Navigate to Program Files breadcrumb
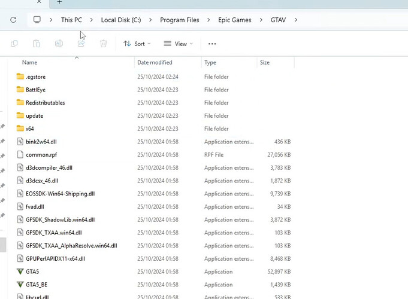Viewport: 408px width, 299px height. coord(180,20)
